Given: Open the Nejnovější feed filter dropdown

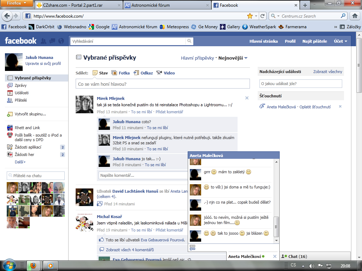Looking at the screenshot, I should pos(233,58).
